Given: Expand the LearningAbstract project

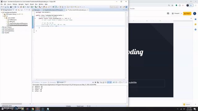Looking at the screenshot, I should coord(2,29).
